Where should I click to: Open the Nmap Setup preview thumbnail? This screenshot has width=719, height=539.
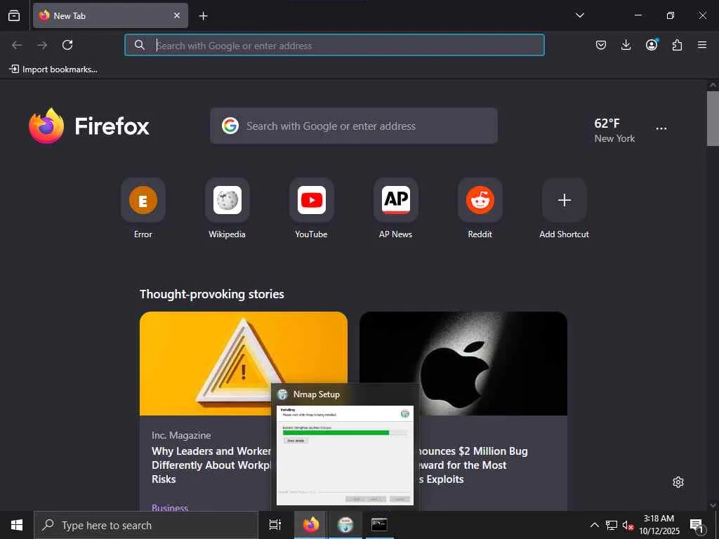pyautogui.click(x=345, y=455)
